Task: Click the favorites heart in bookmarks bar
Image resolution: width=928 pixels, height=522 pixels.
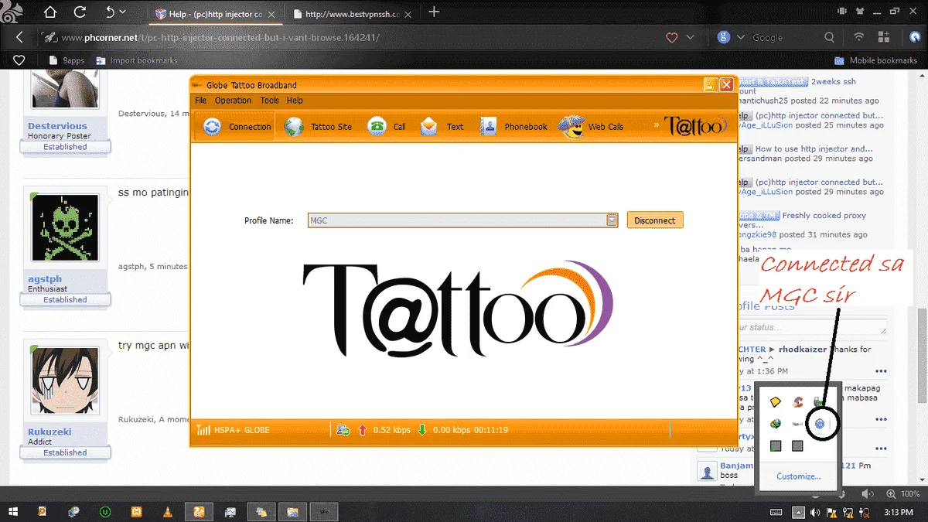Action: tap(19, 60)
